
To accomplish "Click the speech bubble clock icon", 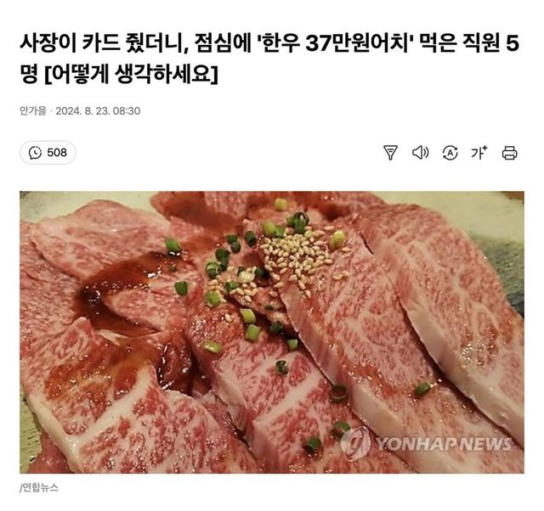I will pos(35,153).
